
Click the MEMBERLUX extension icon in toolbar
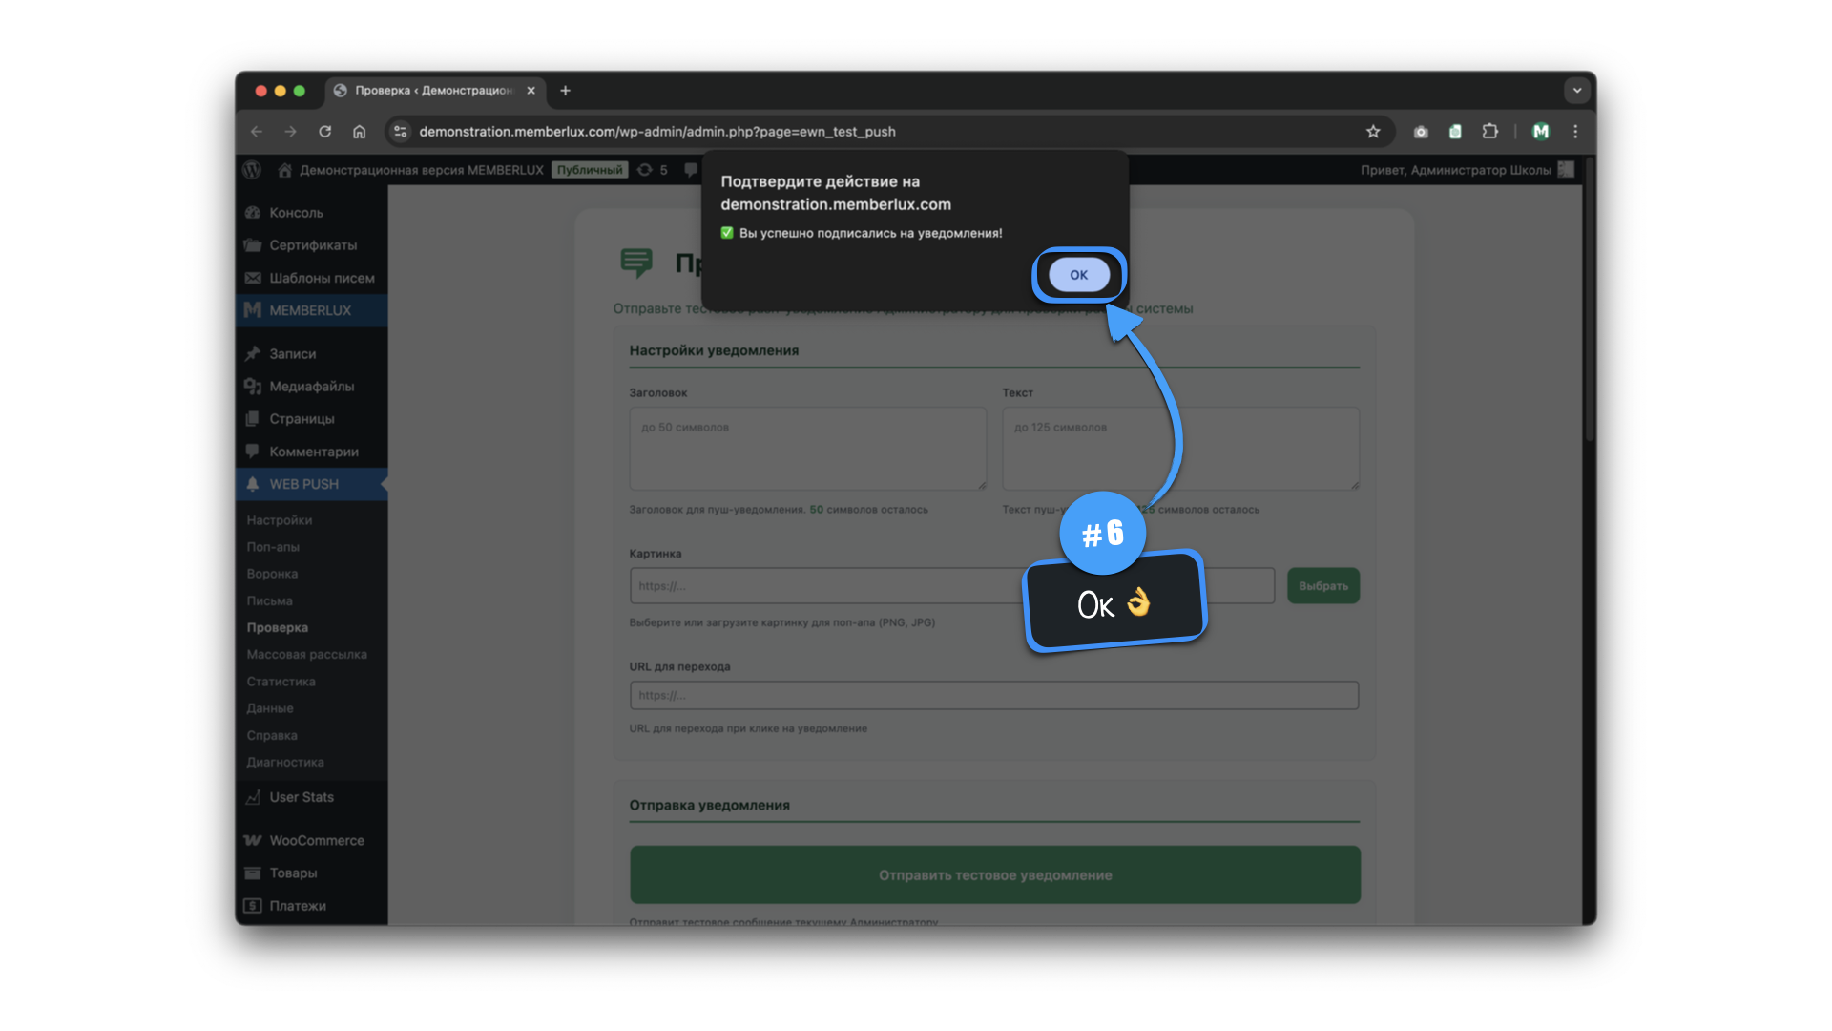point(1540,132)
